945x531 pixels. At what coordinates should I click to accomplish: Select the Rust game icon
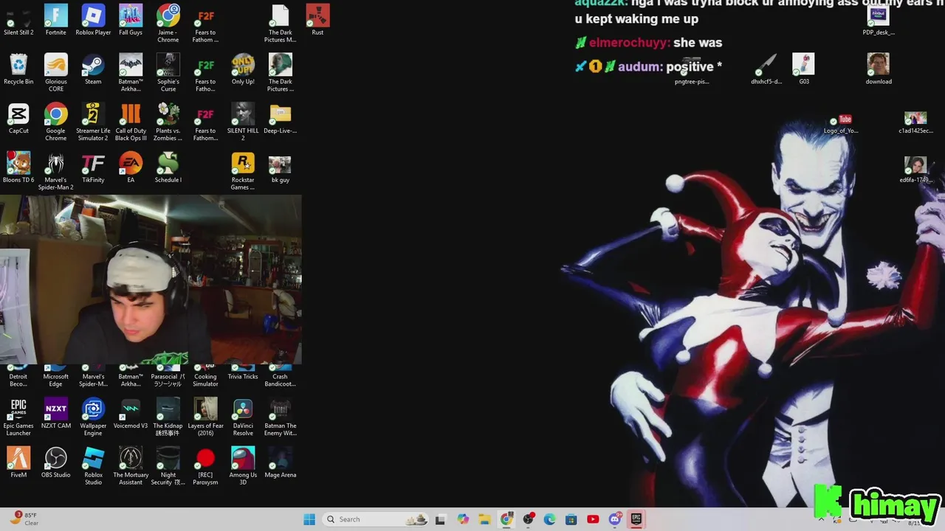pos(317,20)
